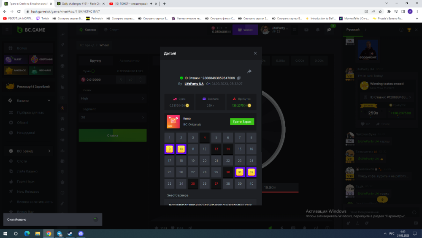Image resolution: width=422 pixels, height=238 pixels.
Task: Copy the bet ID with the copy icon
Action: 239,78
